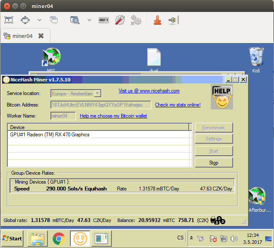Click the 47.63 CZK/Day device rate

216,189
